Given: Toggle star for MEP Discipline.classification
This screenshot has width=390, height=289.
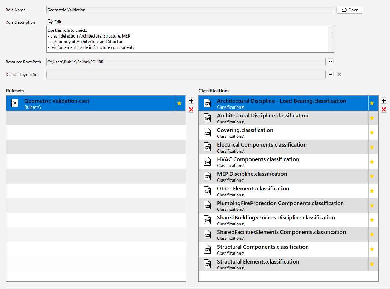Looking at the screenshot, I should pyautogui.click(x=372, y=176).
